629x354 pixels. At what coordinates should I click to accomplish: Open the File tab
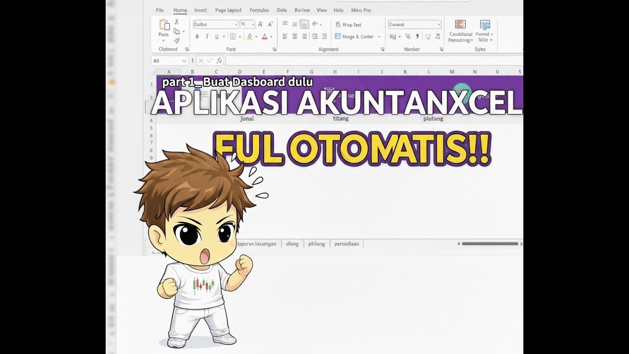(x=160, y=10)
